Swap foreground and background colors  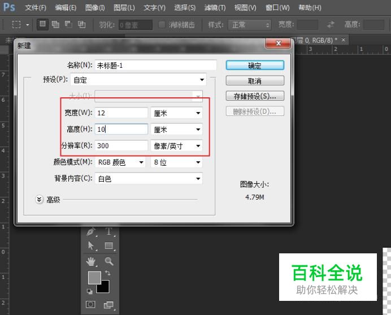point(107,273)
